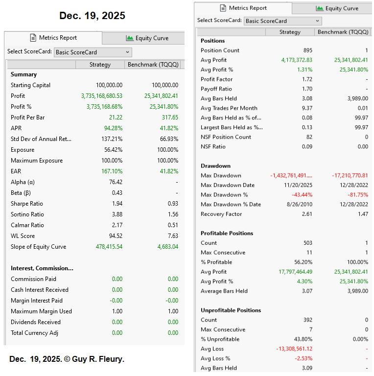Switch to Equity Curve tab in the Summary panel
Viewport: 374px width, 376px height.
click(146, 38)
